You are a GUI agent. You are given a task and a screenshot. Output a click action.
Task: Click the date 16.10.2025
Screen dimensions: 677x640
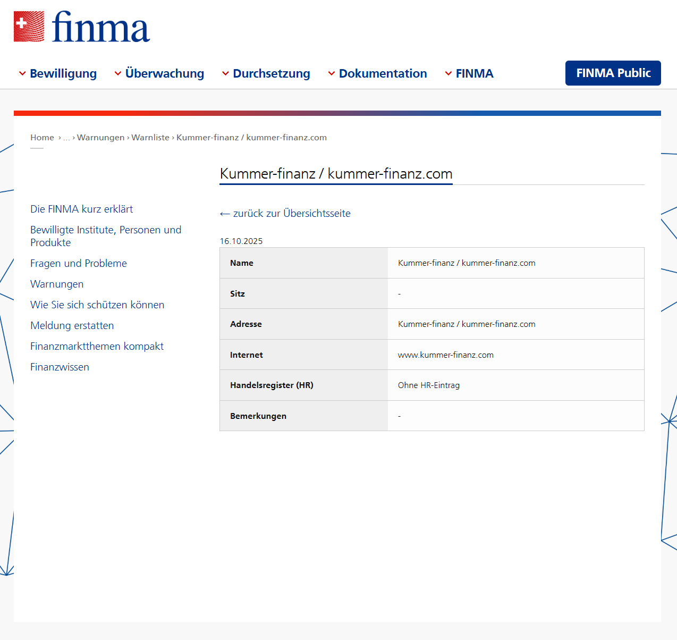(241, 241)
